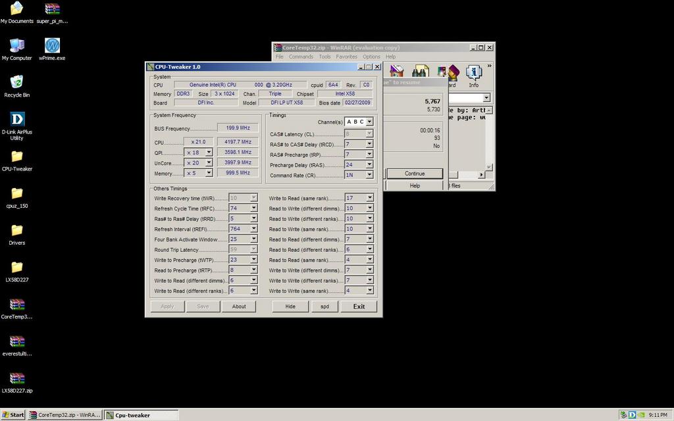Select the everestulti archive icon
The width and height of the screenshot is (674, 421).
16,346
